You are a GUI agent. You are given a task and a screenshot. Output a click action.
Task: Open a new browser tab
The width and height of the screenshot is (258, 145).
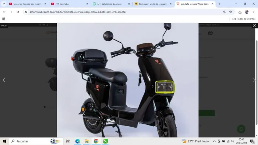point(219,4)
